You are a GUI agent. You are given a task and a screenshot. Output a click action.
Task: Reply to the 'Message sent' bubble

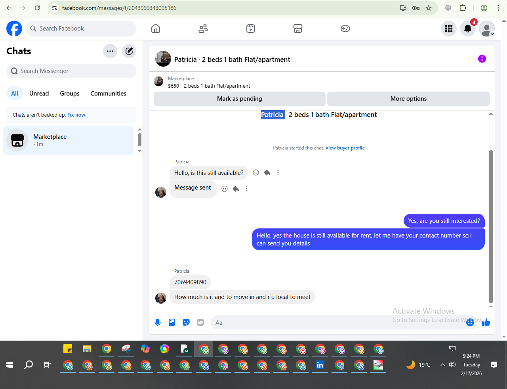coord(236,189)
